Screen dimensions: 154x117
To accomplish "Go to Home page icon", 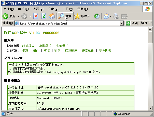I will click(x=52, y=16).
